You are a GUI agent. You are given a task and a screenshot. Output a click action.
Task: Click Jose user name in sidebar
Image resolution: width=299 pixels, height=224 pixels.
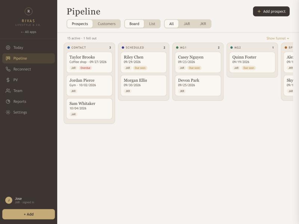coord(18,199)
